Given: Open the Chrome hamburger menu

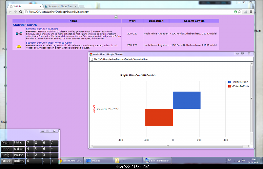Looking at the screenshot, I should [x=251, y=12].
